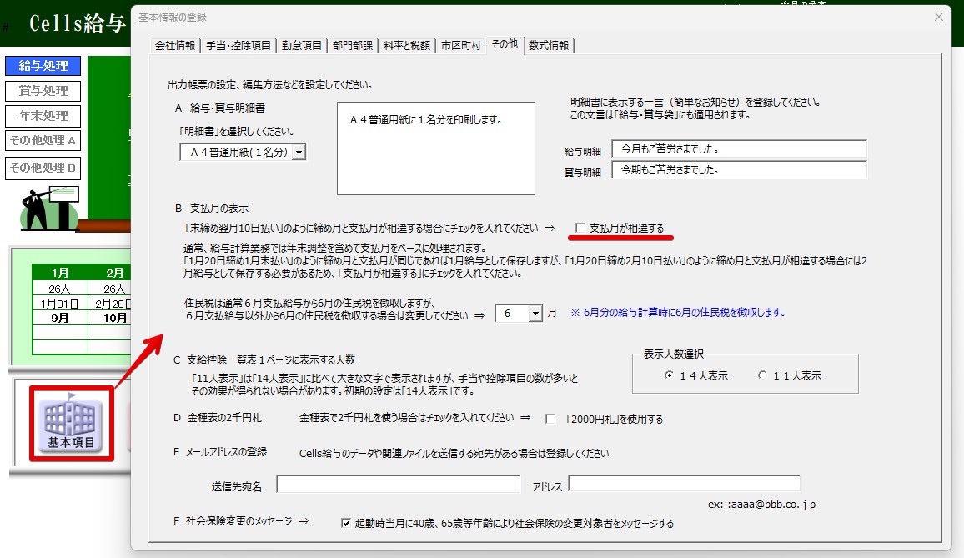Viewport: 964px width, 558px height.
Task: Click the 10月 cell in the table
Action: pos(111,318)
